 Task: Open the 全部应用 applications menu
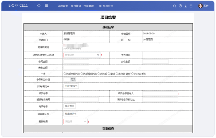click(106, 6)
